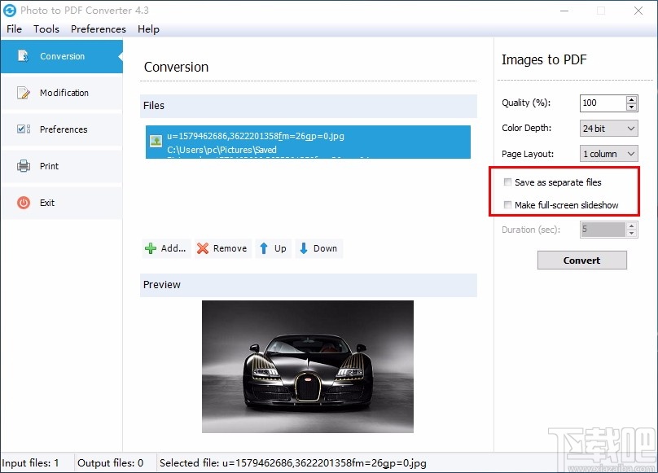Increase Quality value with the up stepper arrow
Viewport: 658px width, 473px height.
pos(632,99)
